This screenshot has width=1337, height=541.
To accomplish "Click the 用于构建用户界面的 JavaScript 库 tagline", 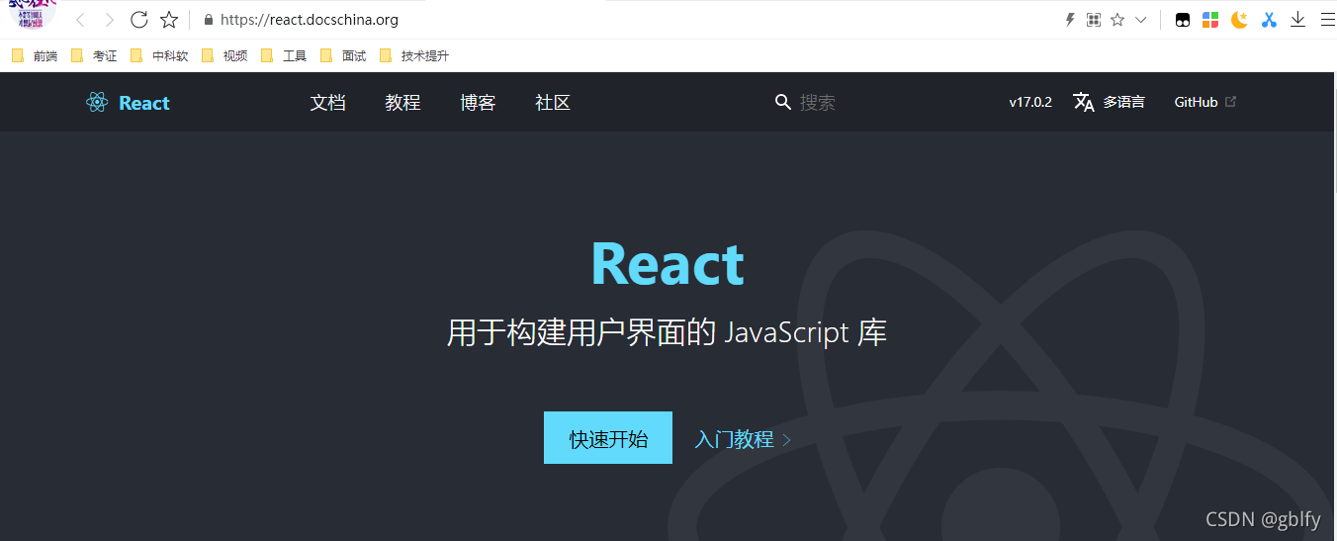I will [668, 332].
